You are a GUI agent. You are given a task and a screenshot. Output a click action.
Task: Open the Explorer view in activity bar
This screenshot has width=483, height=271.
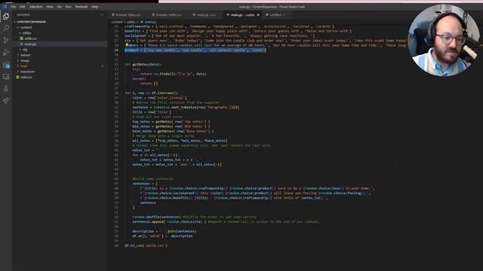click(6, 17)
